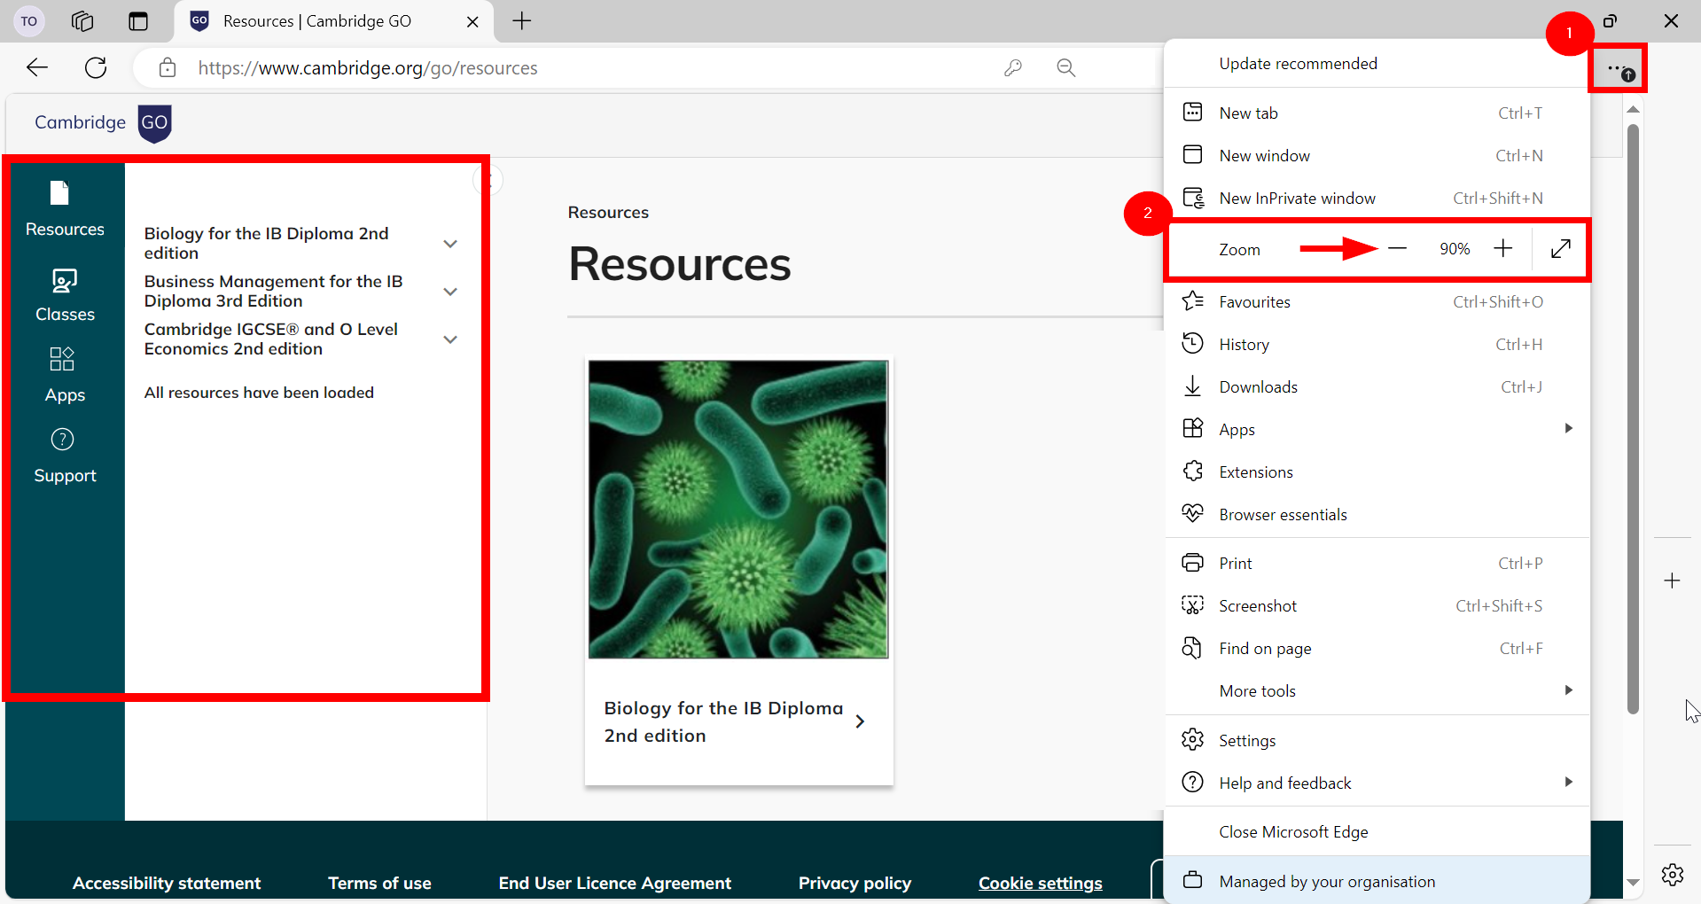Select New window from the menu
This screenshot has height=904, width=1701.
pyautogui.click(x=1377, y=155)
